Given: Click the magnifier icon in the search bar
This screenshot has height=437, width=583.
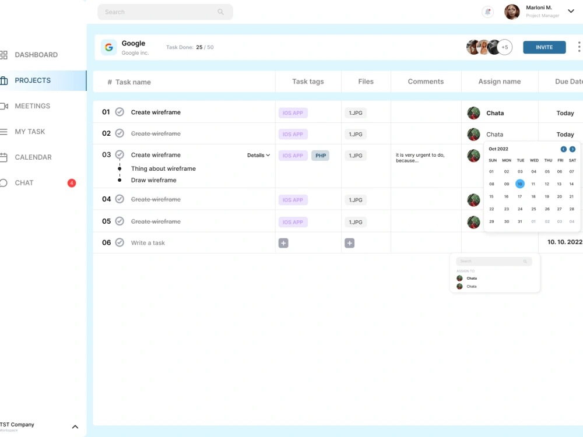Looking at the screenshot, I should [x=220, y=12].
